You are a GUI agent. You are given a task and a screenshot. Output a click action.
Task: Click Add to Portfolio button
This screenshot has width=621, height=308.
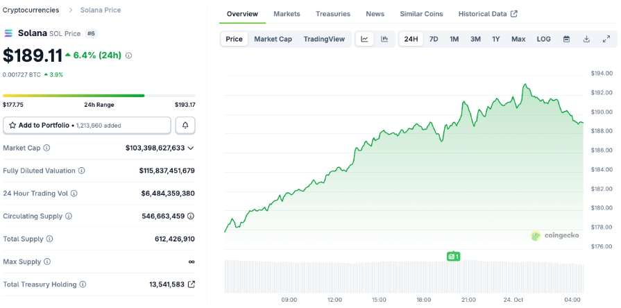pyautogui.click(x=87, y=125)
